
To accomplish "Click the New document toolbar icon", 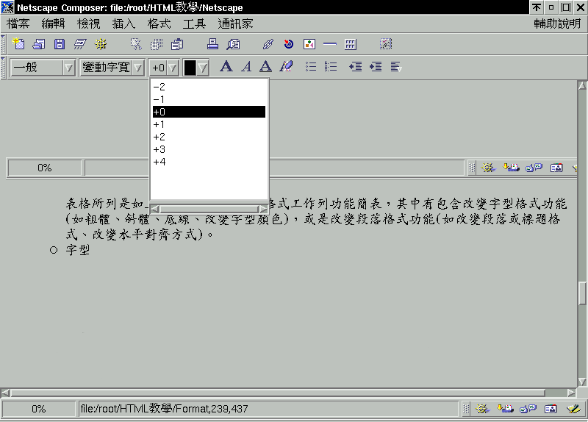I will tap(18, 44).
